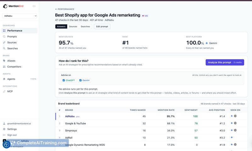
Task: Click the MCP link icon
Action: (4, 92)
